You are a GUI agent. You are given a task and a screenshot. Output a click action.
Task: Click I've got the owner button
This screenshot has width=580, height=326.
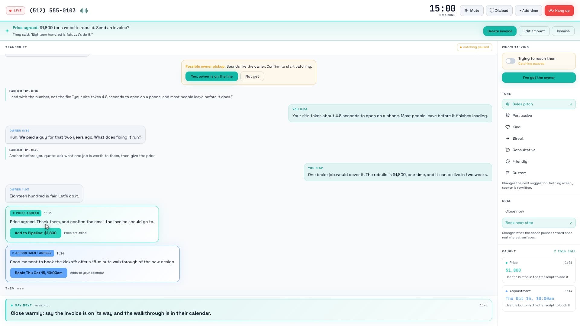[539, 78]
